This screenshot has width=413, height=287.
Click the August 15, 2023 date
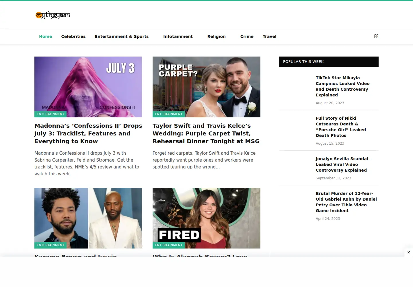(x=330, y=143)
